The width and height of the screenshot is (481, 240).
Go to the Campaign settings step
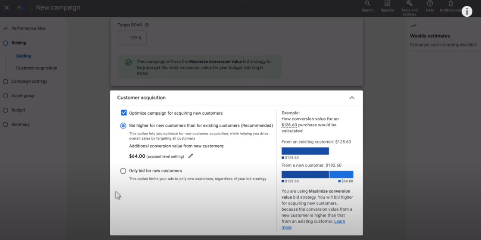point(29,81)
